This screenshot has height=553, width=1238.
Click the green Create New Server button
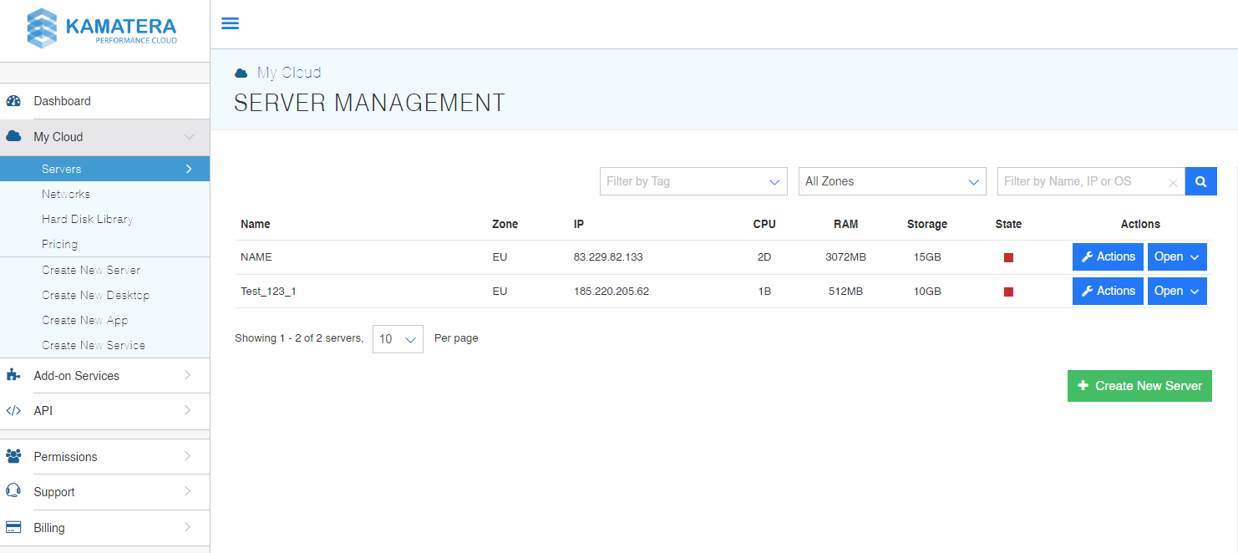[1139, 386]
